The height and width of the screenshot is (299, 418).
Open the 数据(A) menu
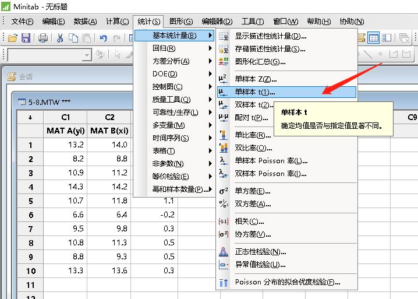pos(85,22)
